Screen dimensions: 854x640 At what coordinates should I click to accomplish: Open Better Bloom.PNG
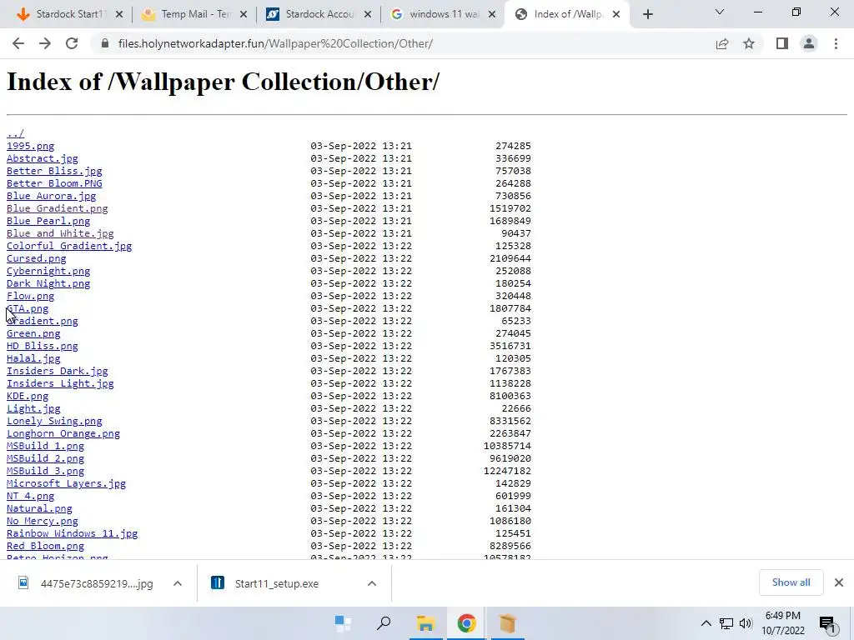(54, 183)
